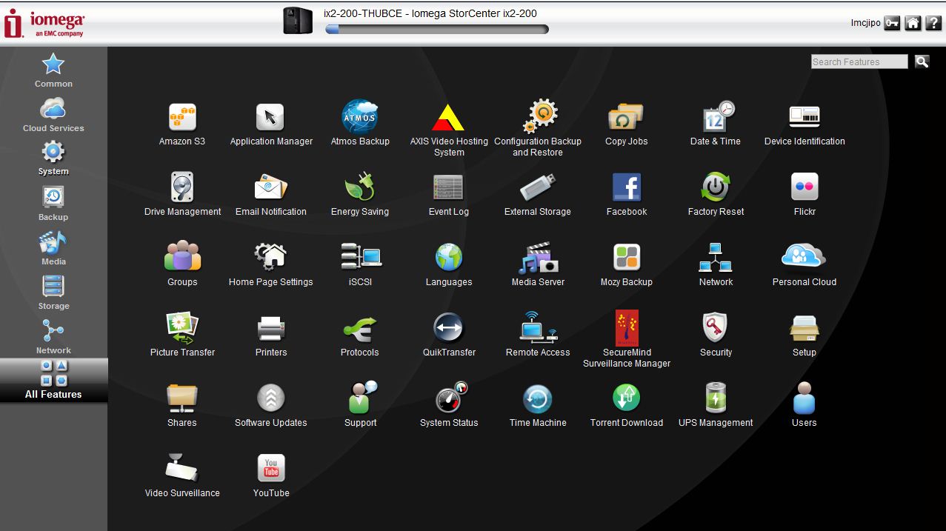Switch to the Media category
Image resolution: width=946 pixels, height=531 pixels.
click(53, 248)
